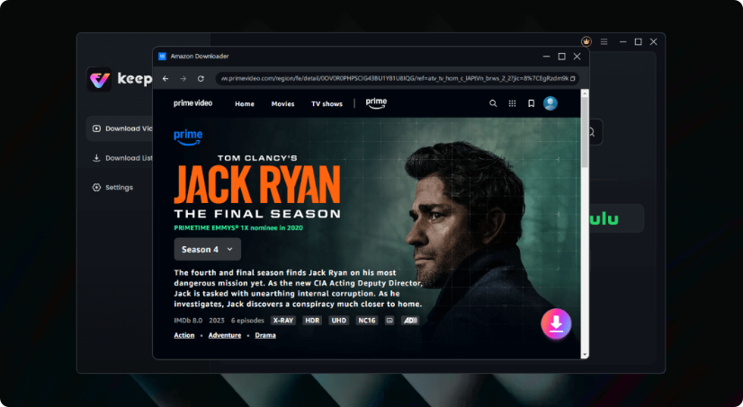Click the X-RAY badge

coord(282,321)
